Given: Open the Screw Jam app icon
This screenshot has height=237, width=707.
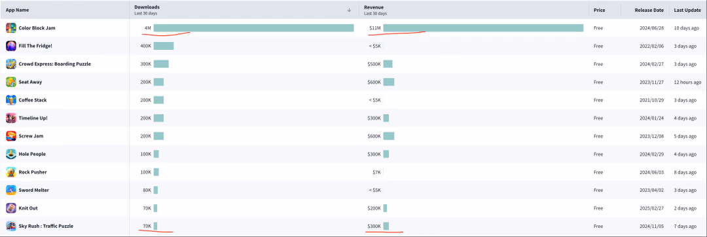Looking at the screenshot, I should (x=11, y=136).
